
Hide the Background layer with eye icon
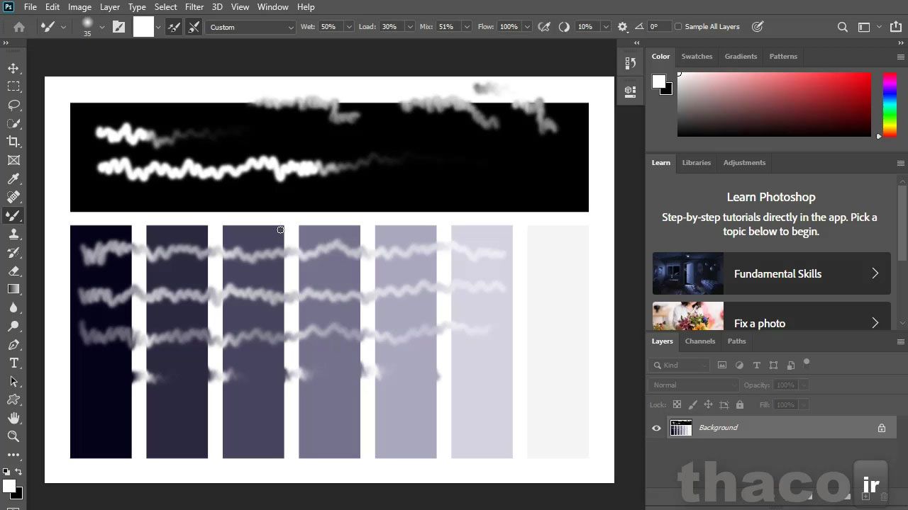pyautogui.click(x=656, y=428)
